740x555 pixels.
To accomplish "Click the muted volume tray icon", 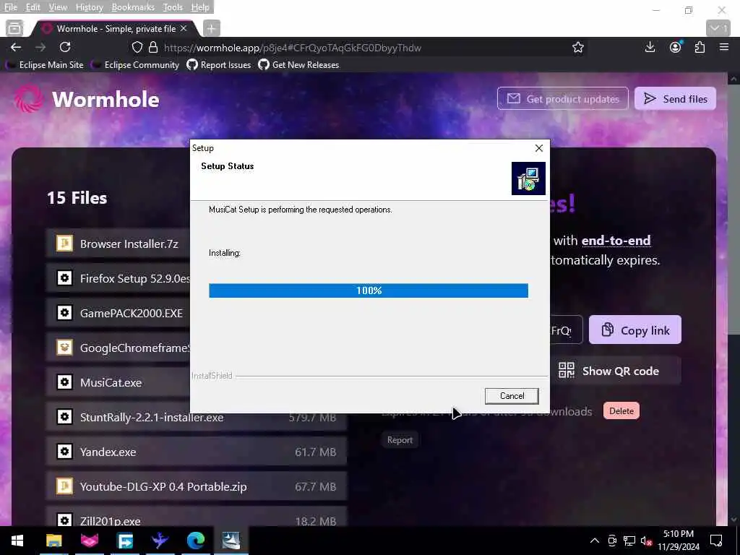I will (646, 541).
